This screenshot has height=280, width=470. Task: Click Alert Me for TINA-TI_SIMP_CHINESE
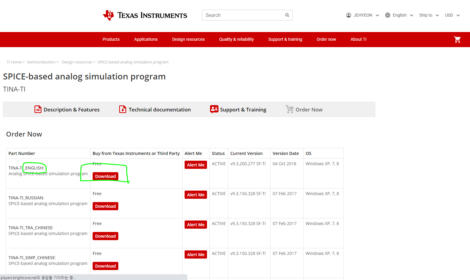(x=196, y=255)
